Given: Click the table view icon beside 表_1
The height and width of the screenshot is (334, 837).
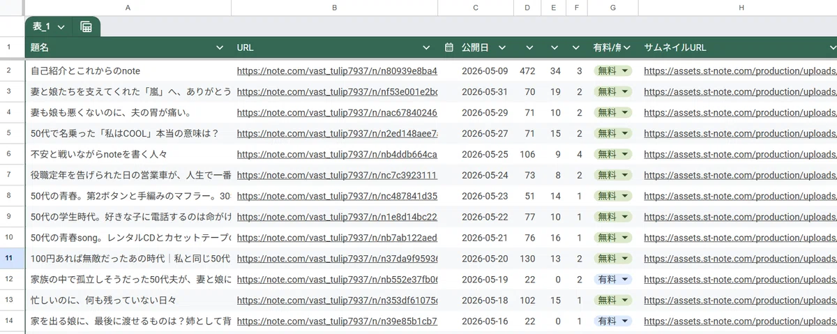Looking at the screenshot, I should 86,26.
